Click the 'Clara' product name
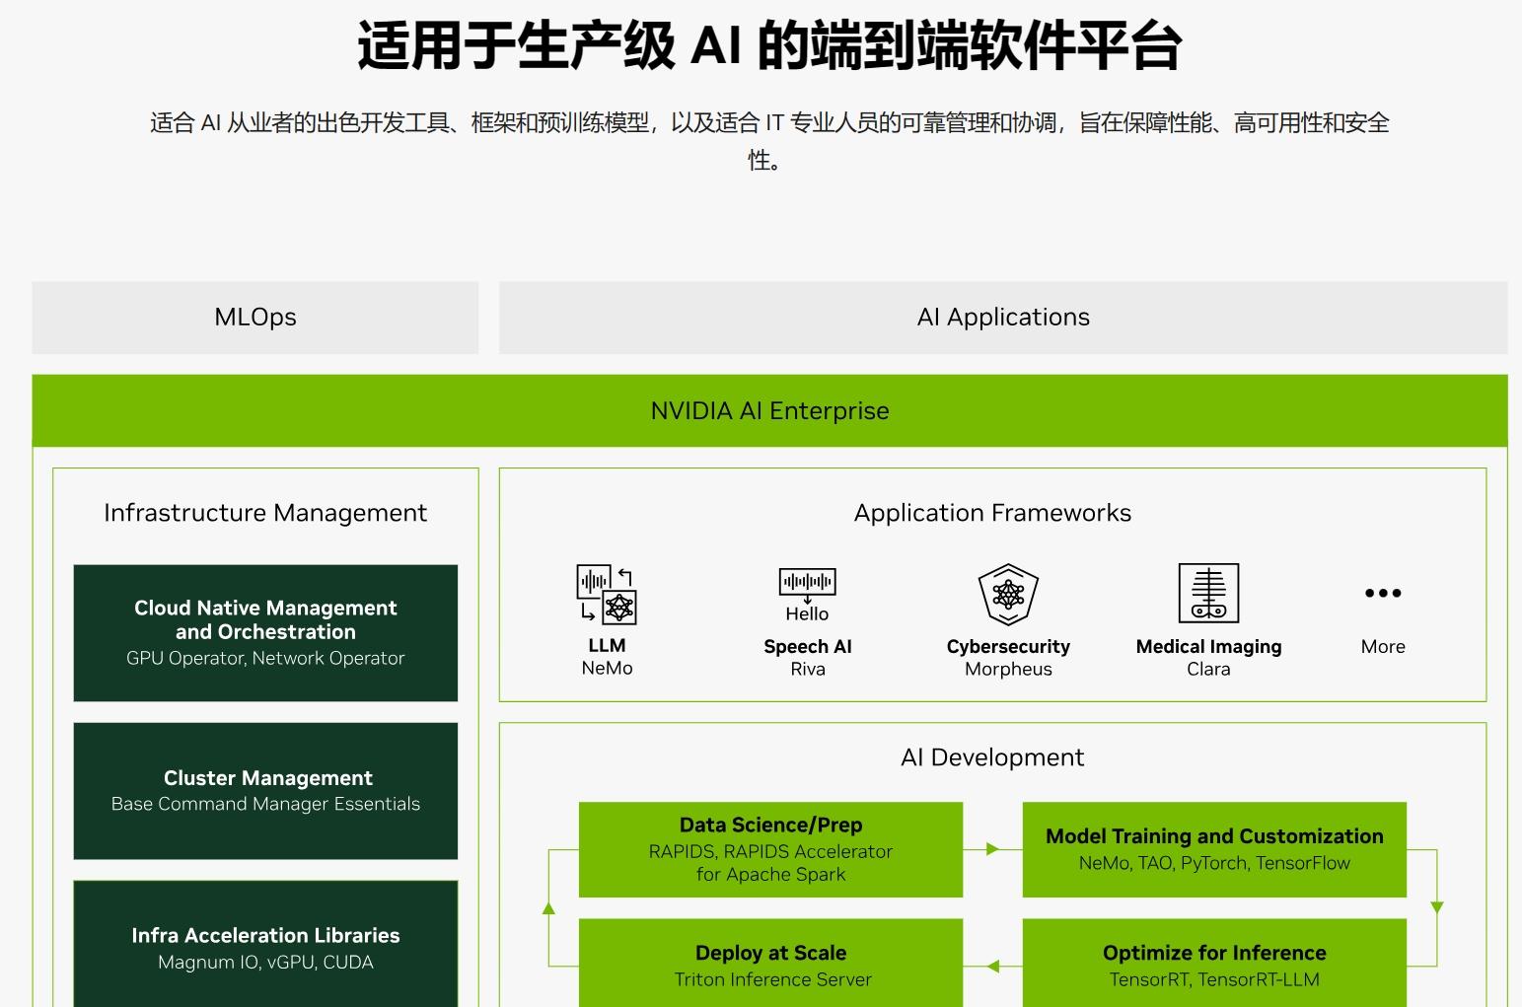The height and width of the screenshot is (1007, 1522). [1208, 670]
